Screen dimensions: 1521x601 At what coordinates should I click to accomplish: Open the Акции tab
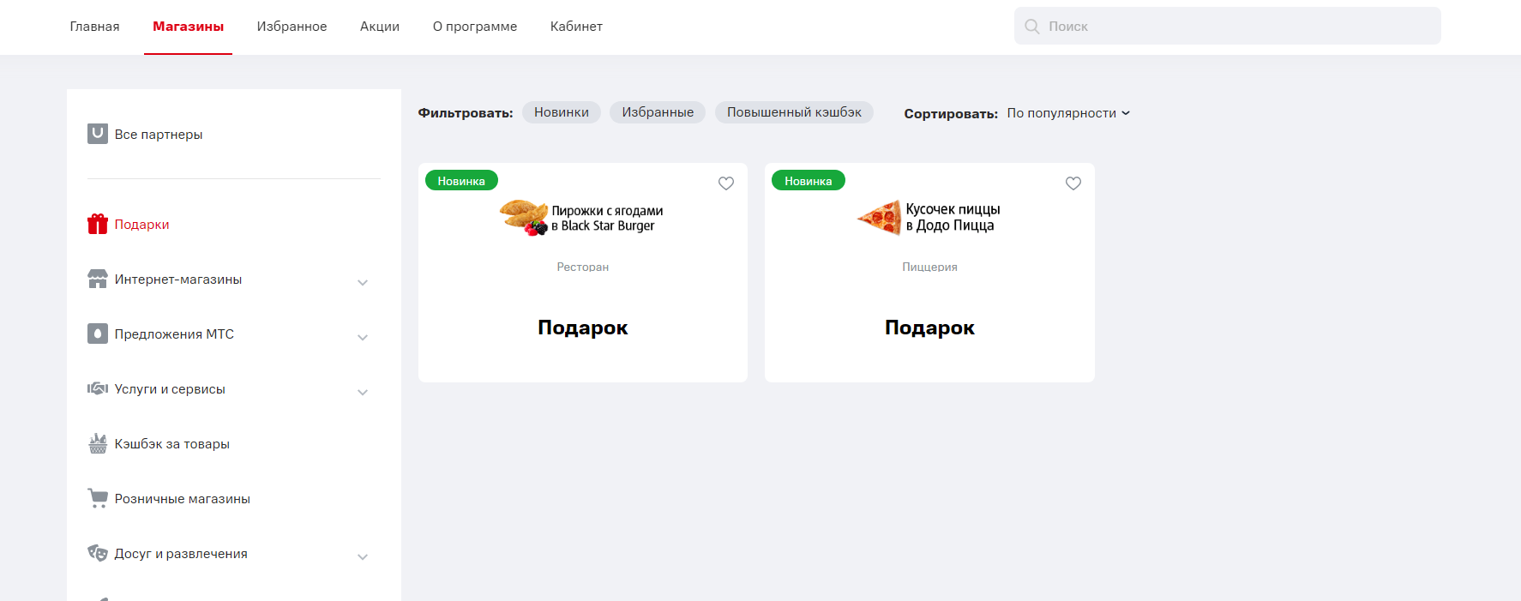point(380,27)
